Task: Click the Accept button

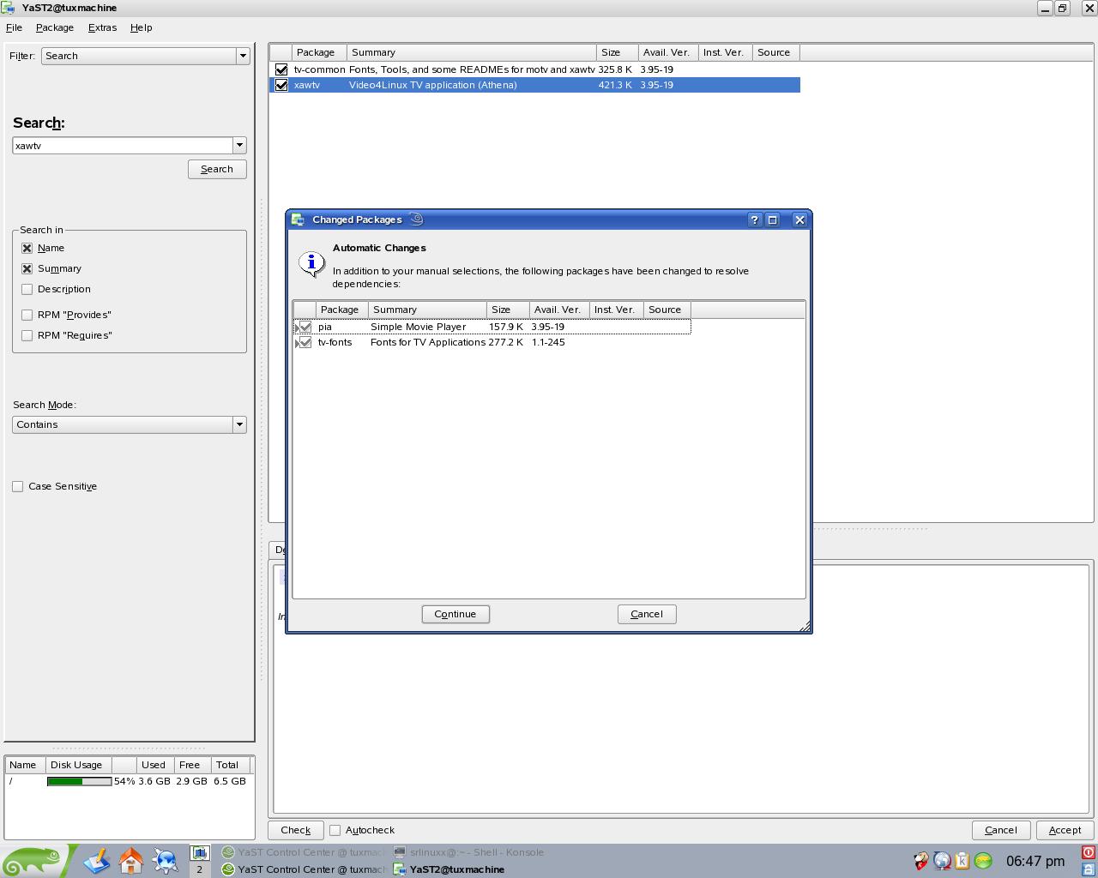Action: click(x=1065, y=830)
